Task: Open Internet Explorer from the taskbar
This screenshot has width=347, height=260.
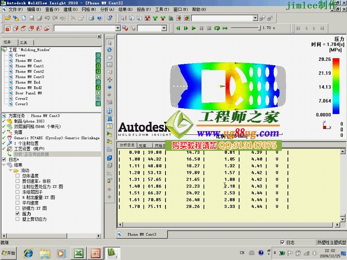Action: pyautogui.click(x=28, y=253)
